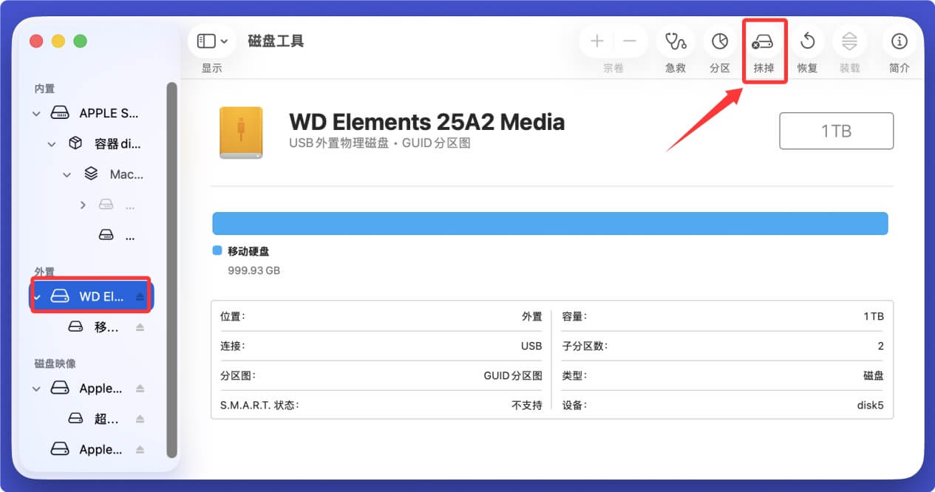Collapse the APPLE S... internal disk tree
Screen dimensions: 935x492
[x=35, y=113]
